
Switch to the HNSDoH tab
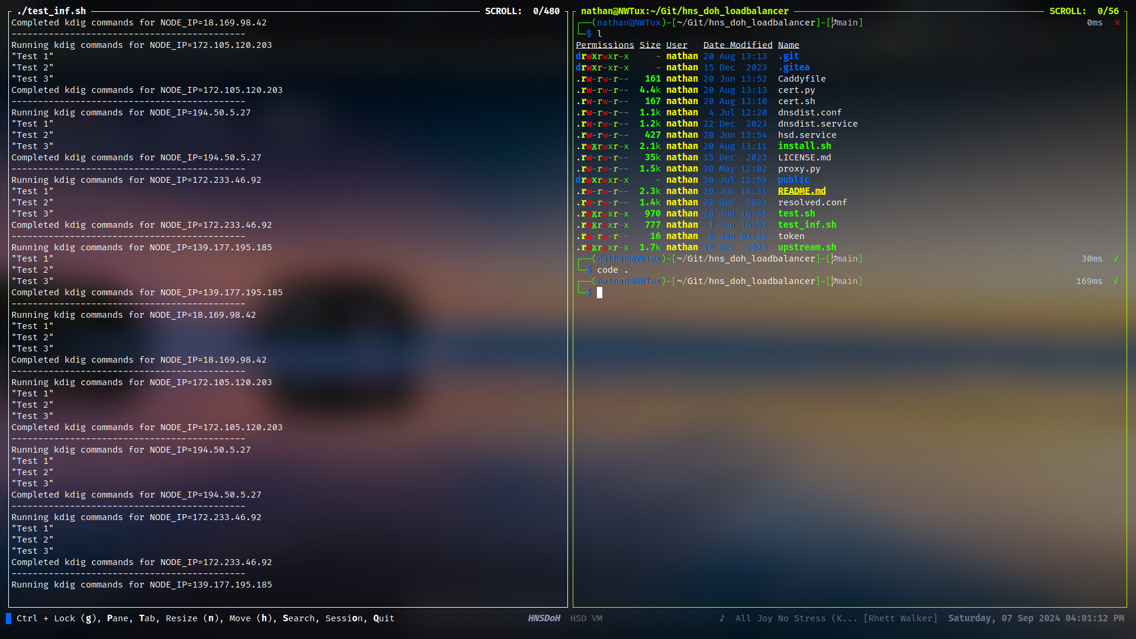tap(544, 618)
